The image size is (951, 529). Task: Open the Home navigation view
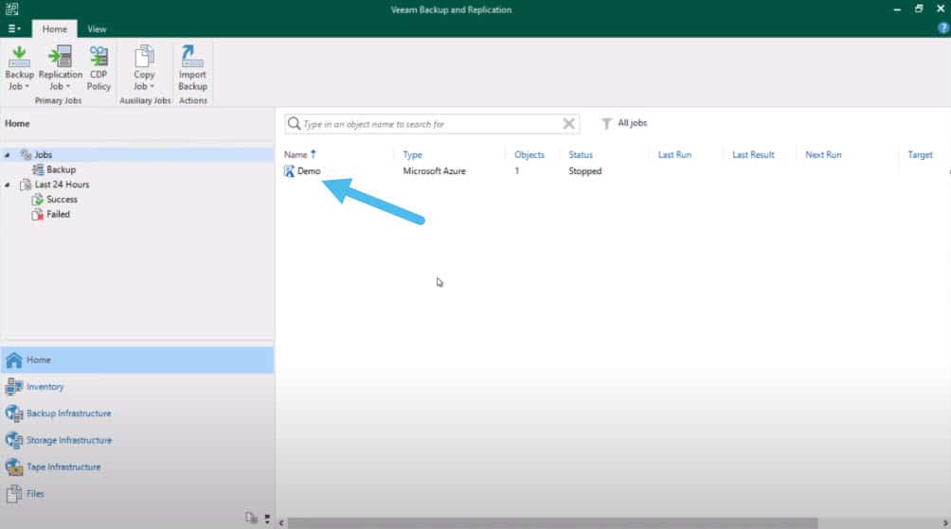tap(137, 360)
